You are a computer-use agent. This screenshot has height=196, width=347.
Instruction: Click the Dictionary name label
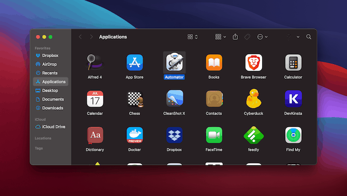pyautogui.click(x=95, y=150)
